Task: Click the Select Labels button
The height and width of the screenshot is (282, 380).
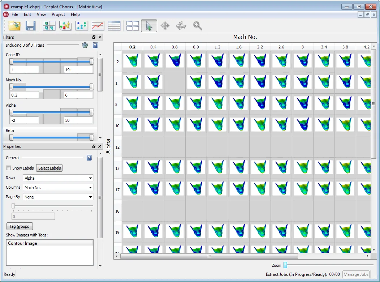Action: [49, 168]
